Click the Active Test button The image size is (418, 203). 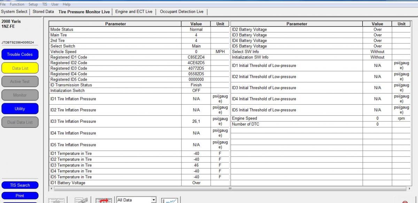[20, 82]
